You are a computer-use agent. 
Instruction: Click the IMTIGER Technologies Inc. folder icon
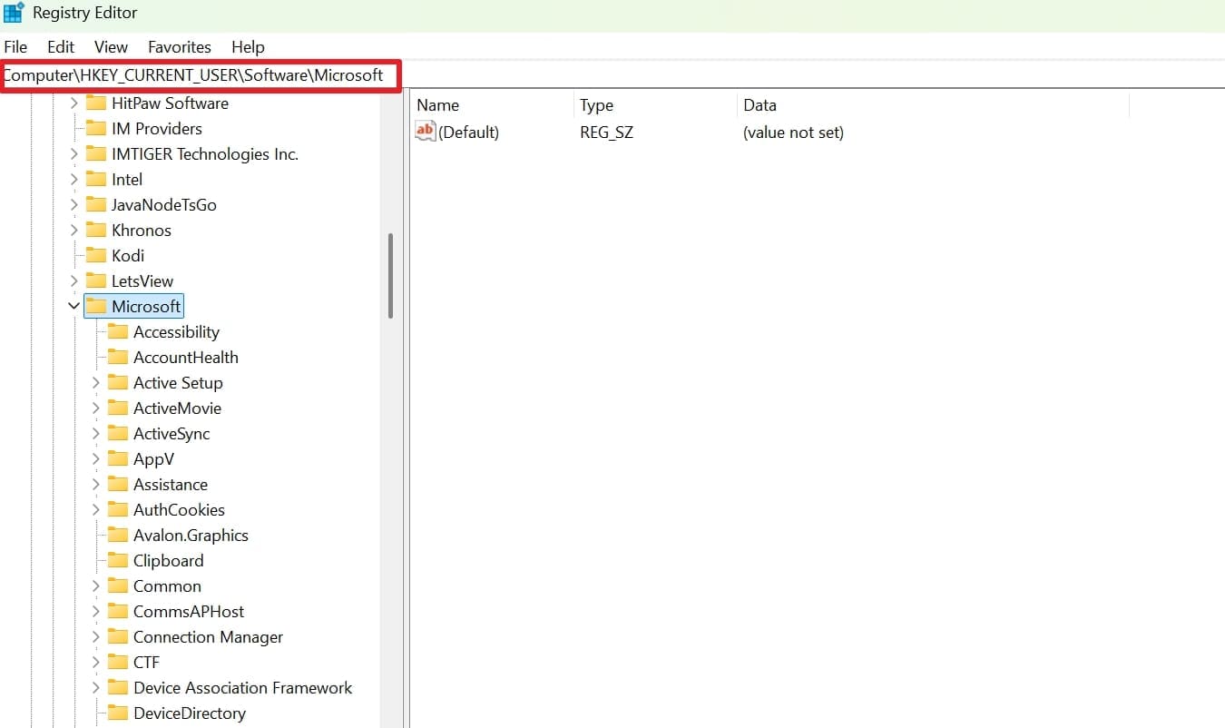[96, 153]
